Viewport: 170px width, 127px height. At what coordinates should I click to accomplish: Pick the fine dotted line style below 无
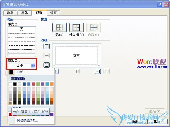pyautogui.click(x=22, y=33)
